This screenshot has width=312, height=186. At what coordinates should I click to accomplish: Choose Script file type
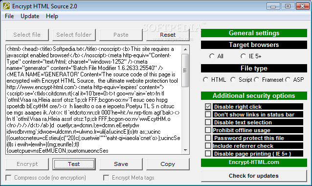(x=233, y=80)
